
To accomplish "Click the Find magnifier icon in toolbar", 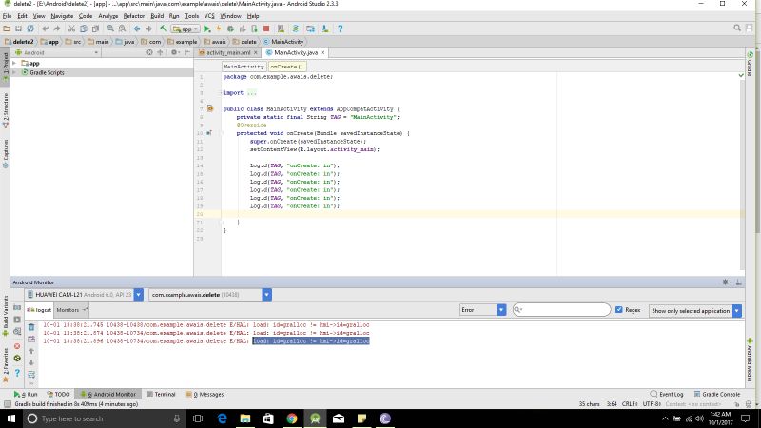I will coord(110,29).
